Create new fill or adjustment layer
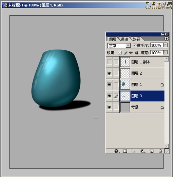173x177 pixels. pyautogui.click(x=142, y=151)
